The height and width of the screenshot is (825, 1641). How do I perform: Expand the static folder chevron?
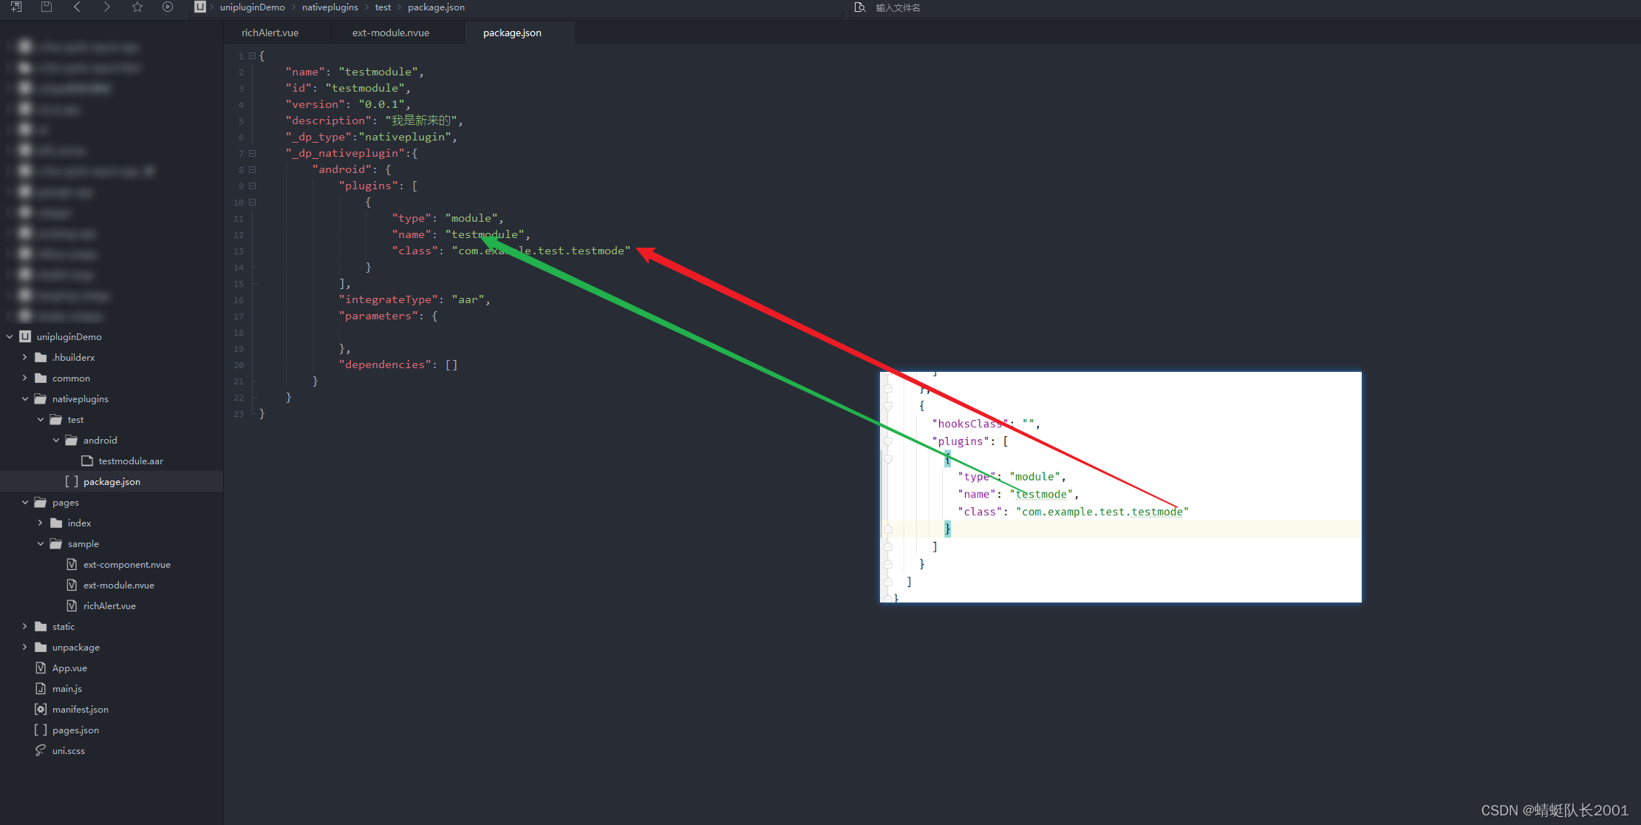point(24,626)
